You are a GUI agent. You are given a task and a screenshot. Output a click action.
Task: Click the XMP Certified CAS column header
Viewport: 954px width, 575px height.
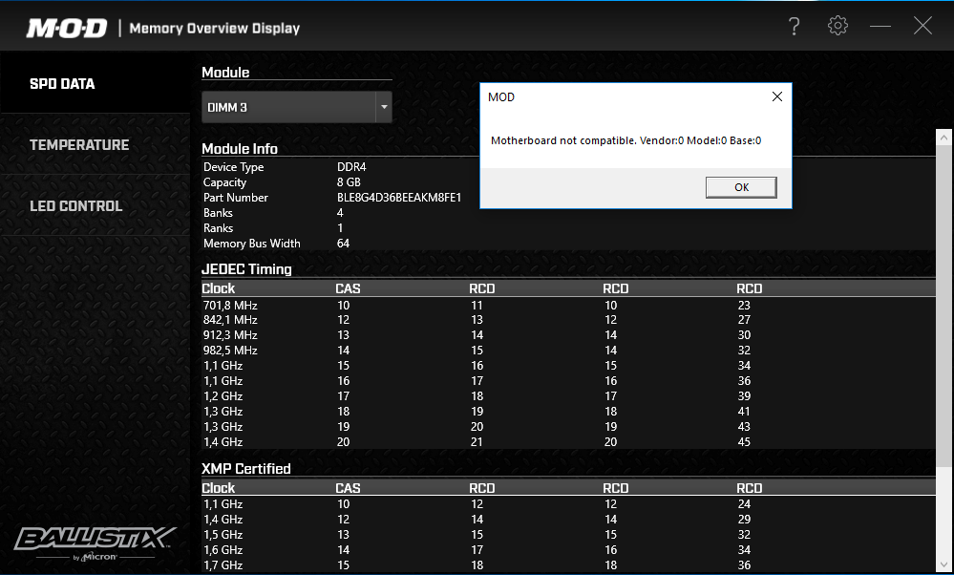(x=348, y=488)
